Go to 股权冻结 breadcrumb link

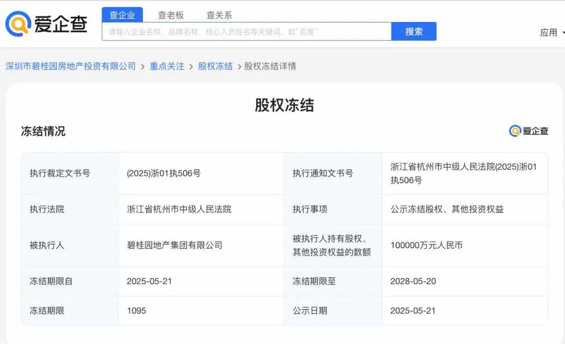coord(215,66)
